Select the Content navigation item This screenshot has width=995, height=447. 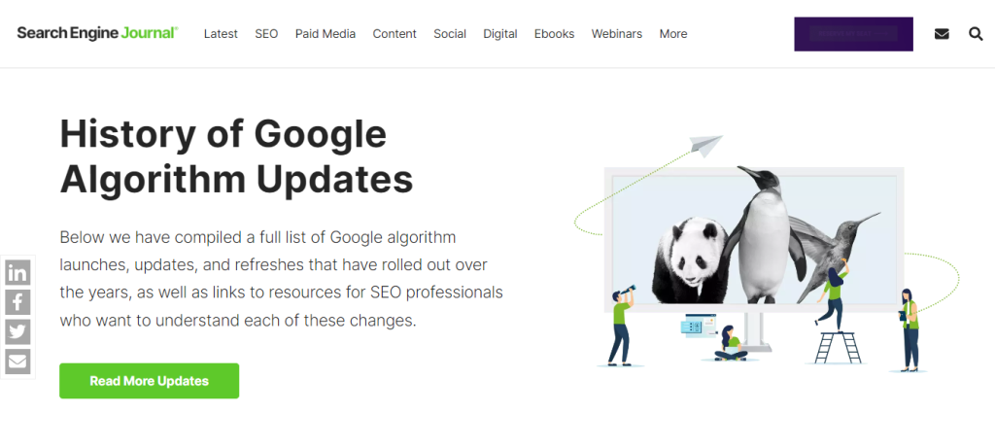(x=395, y=34)
